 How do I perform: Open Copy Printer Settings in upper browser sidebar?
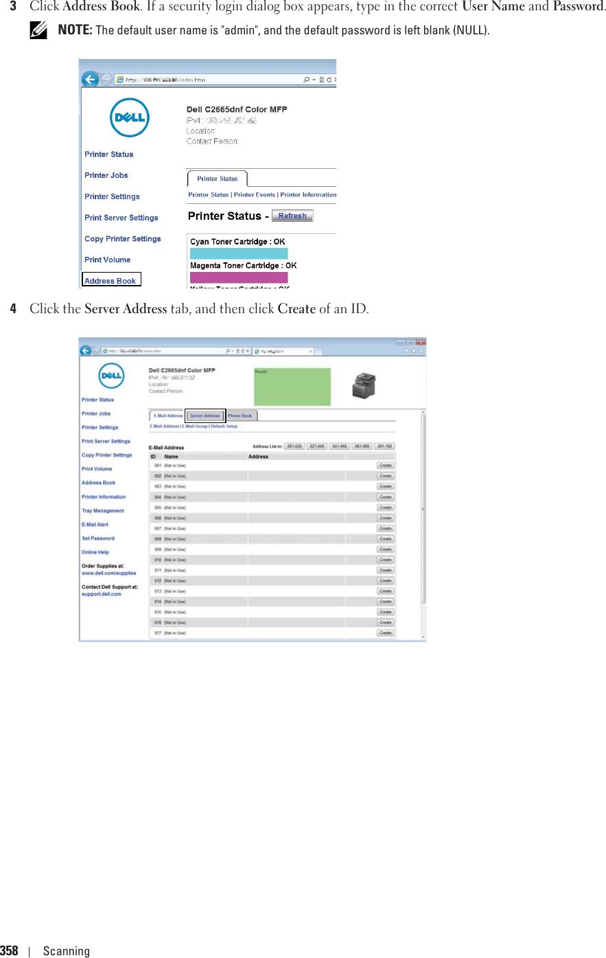pyautogui.click(x=123, y=239)
